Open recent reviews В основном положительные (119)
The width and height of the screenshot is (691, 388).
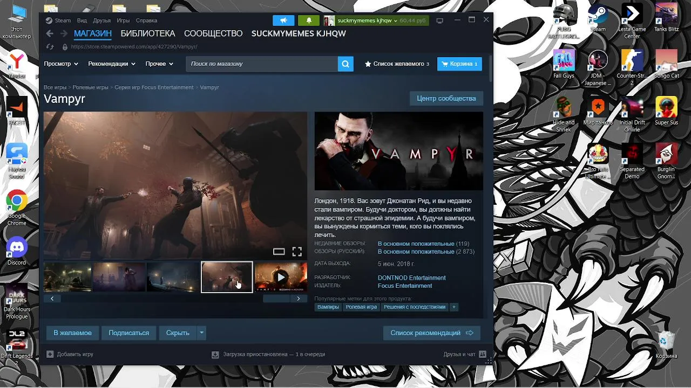423,244
